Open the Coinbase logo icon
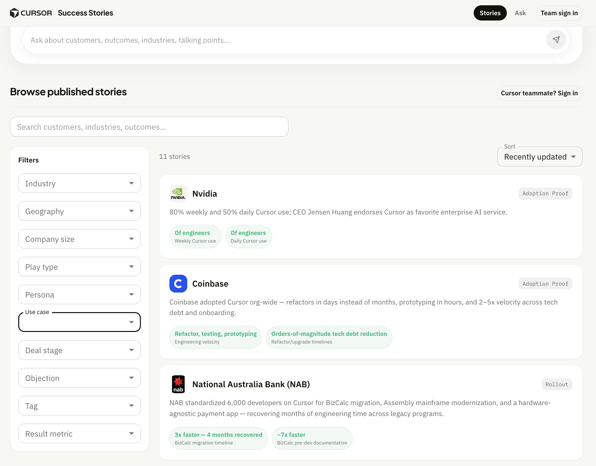The image size is (596, 466). pos(178,284)
